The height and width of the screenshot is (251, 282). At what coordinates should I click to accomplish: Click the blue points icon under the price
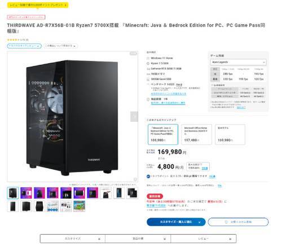[148, 177]
